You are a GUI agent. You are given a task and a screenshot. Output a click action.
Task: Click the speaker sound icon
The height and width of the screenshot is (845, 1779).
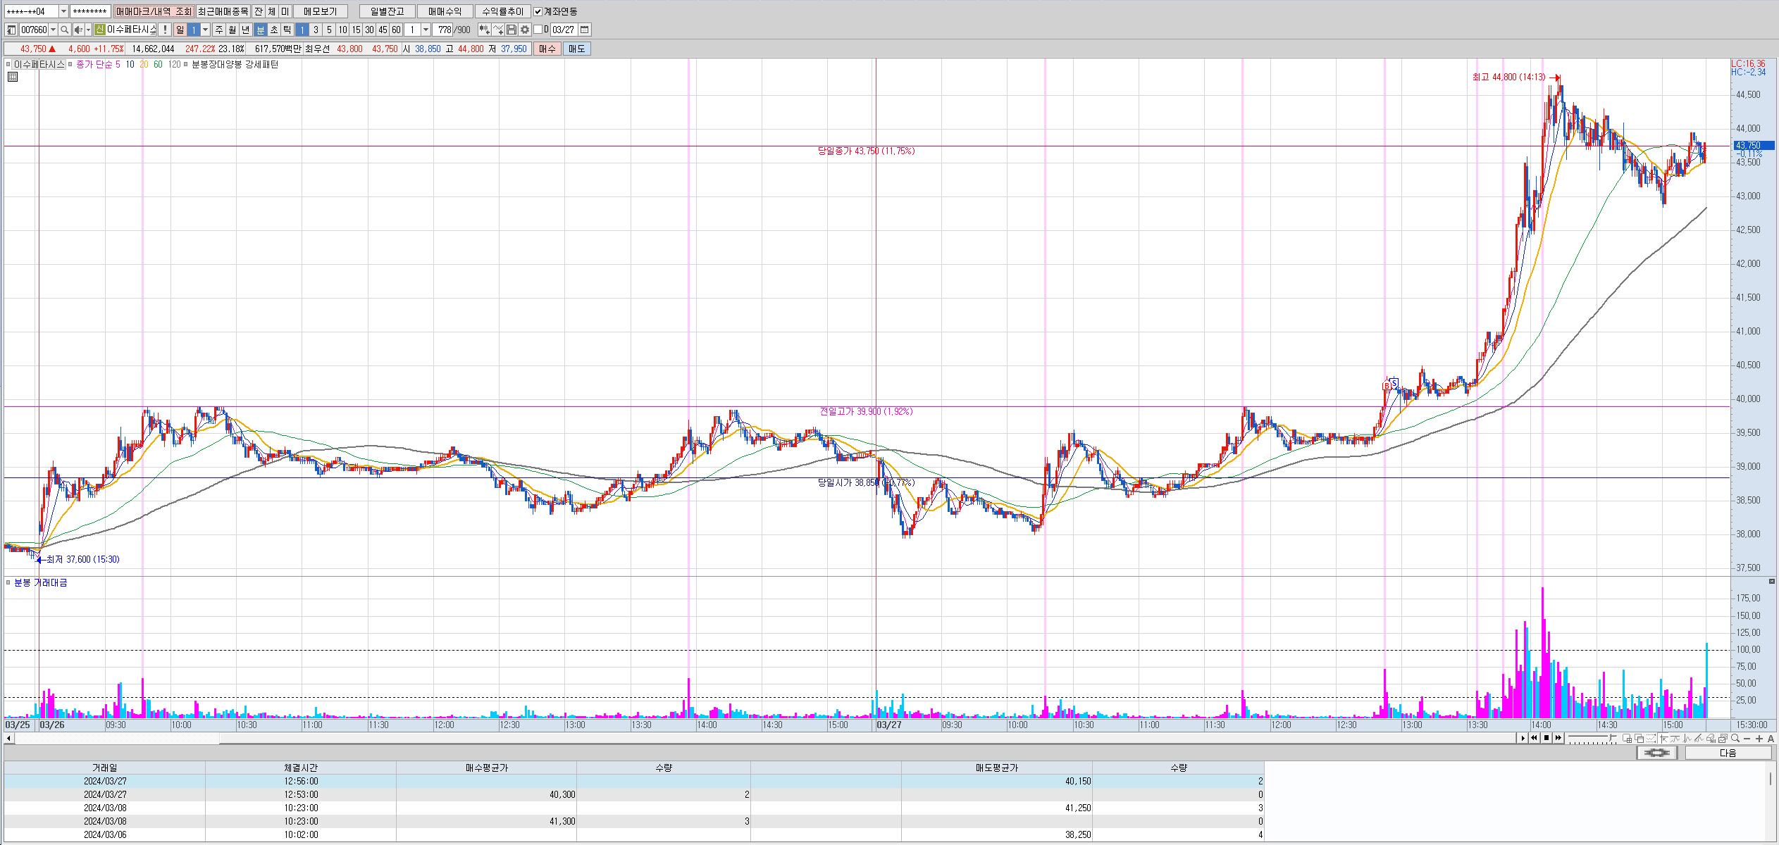pyautogui.click(x=79, y=30)
